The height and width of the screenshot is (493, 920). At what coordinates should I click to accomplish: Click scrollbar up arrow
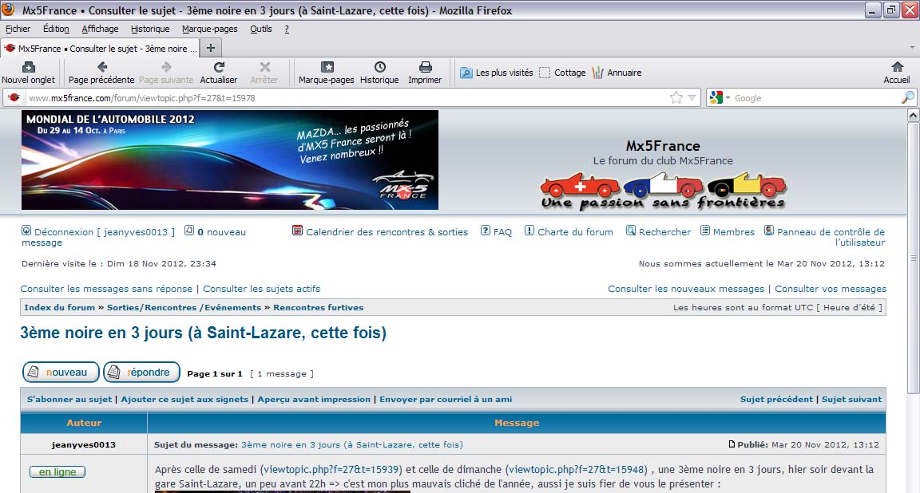[x=913, y=116]
